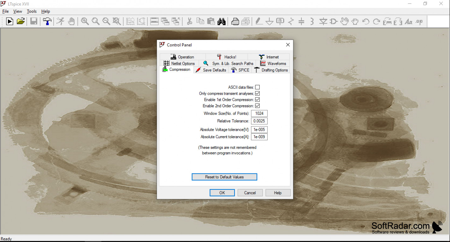The height and width of the screenshot is (242, 450).
Task: Switch to the Waveforms tab
Action: (273, 64)
